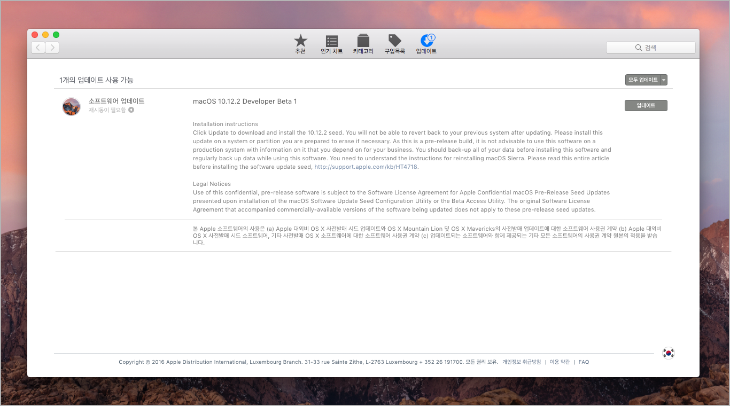Click the Installation instructions heading
The image size is (730, 406).
(226, 124)
